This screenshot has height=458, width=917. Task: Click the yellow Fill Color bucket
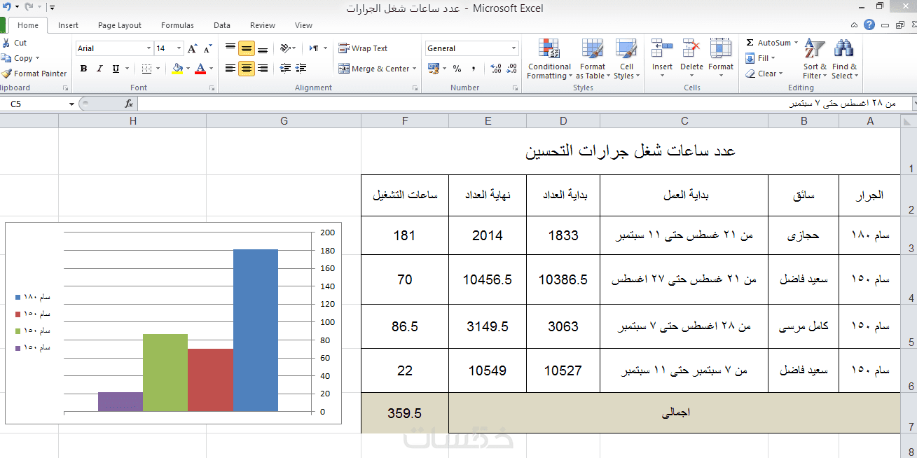click(177, 69)
